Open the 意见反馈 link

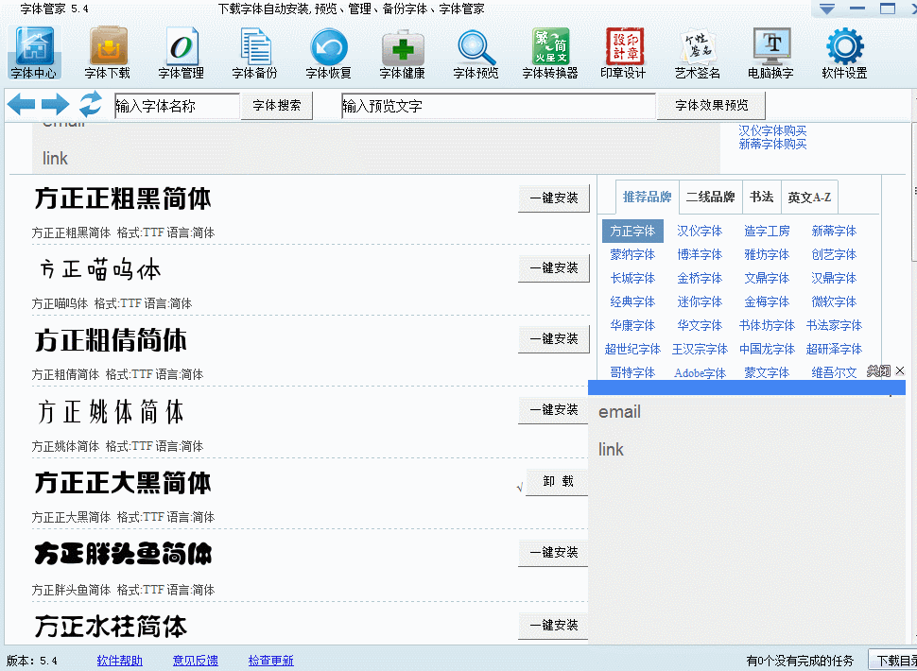point(196,661)
